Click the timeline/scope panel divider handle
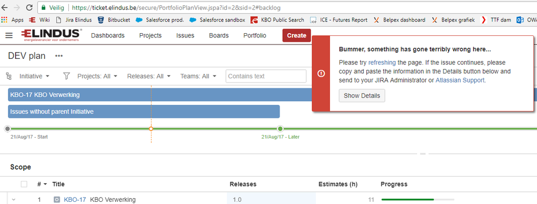537x204 pixels. point(423,154)
